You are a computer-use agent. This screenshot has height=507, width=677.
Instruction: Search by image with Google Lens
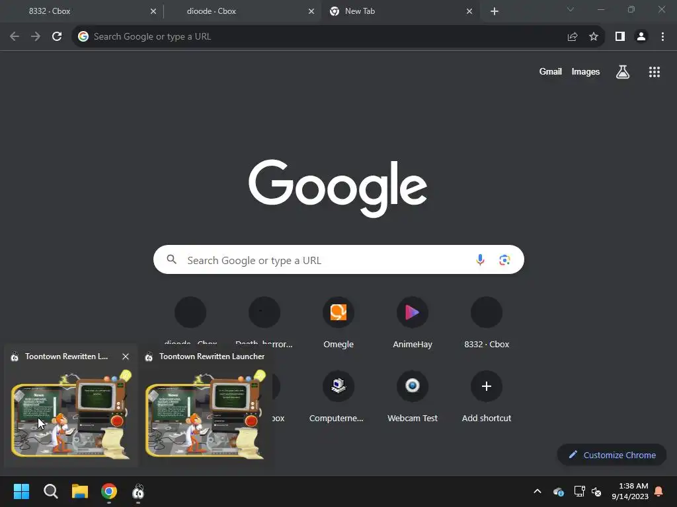[x=504, y=259]
